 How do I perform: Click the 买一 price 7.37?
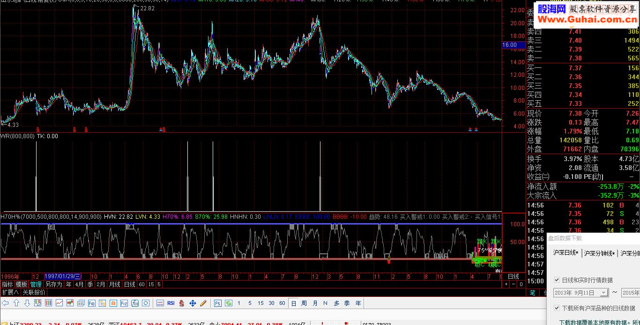coord(575,68)
